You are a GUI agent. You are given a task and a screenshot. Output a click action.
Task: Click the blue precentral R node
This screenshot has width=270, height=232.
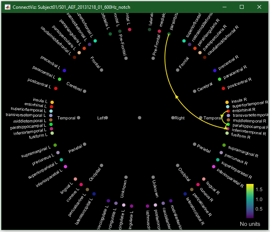[215, 71]
